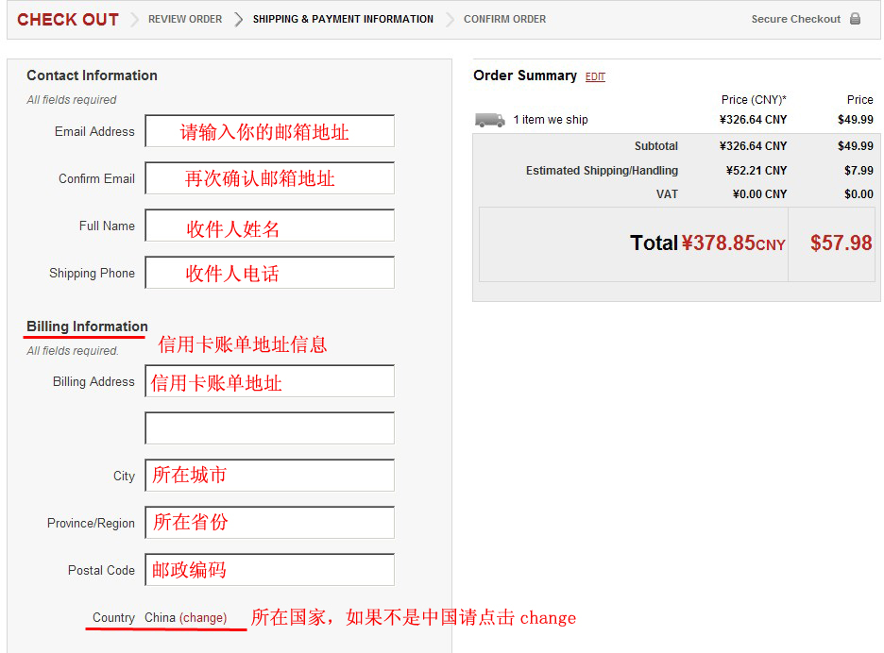This screenshot has height=653, width=884.
Task: Click the Secure Checkout text label
Action: pos(795,19)
